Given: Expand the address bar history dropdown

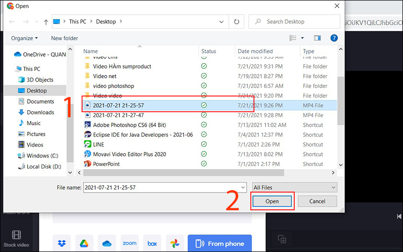Looking at the screenshot, I should pyautogui.click(x=221, y=22).
